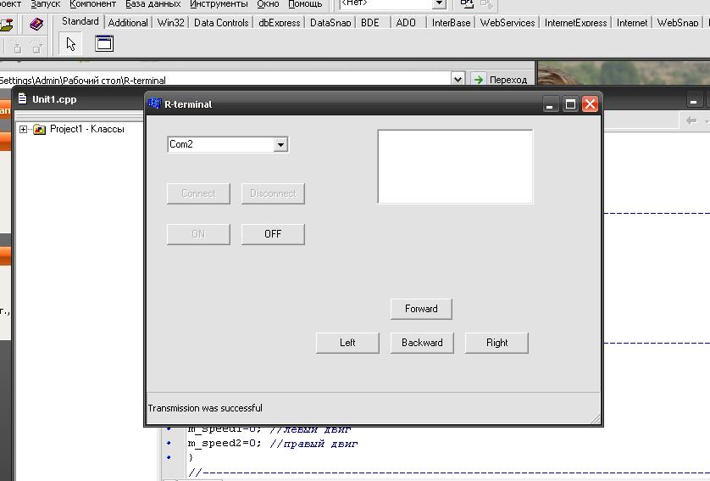
Task: Click the help book icon in toolbar
Action: [36, 25]
